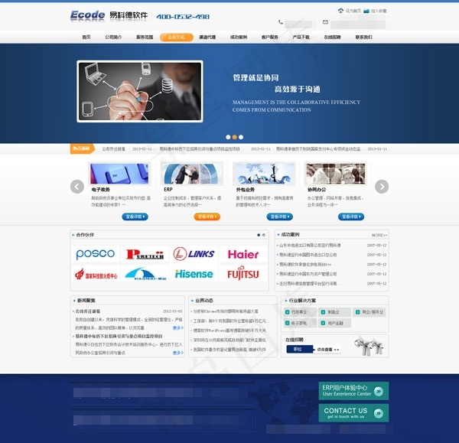459x443 pixels.
Task: Click arrow icon on CONTACT US button
Action: (379, 413)
